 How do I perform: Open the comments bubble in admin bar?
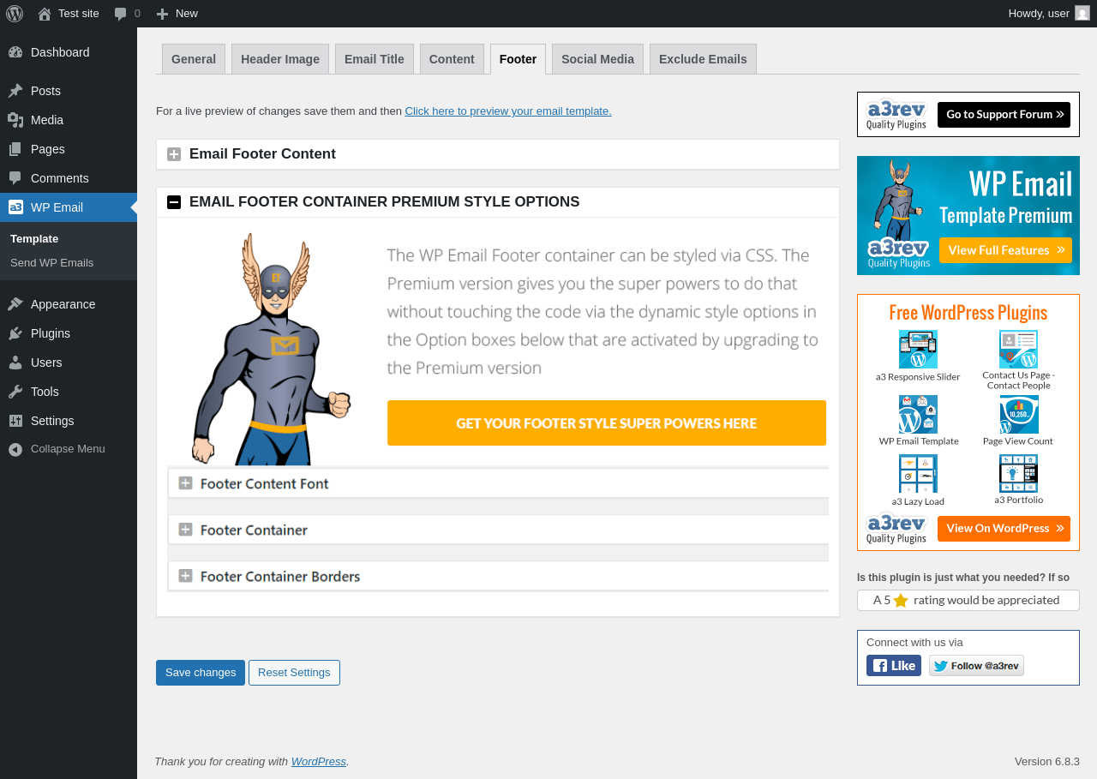coord(121,14)
